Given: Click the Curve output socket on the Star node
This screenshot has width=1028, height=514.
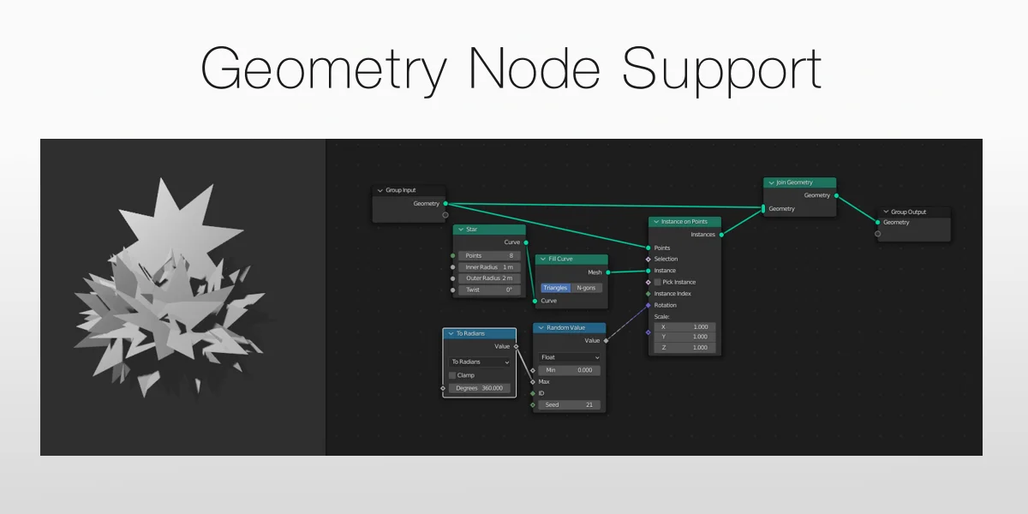Looking at the screenshot, I should 528,242.
